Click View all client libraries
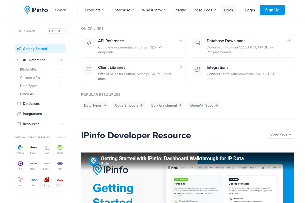This screenshot has width=305, height=203. pyautogui.click(x=61, y=138)
